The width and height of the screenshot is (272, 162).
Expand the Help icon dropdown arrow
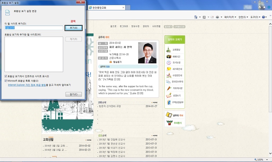(x=266, y=17)
